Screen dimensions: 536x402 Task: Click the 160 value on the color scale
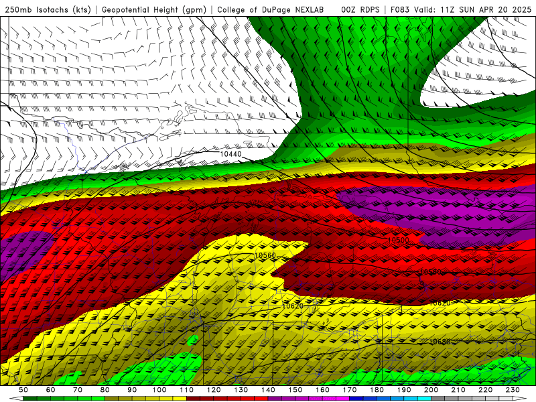322,390
